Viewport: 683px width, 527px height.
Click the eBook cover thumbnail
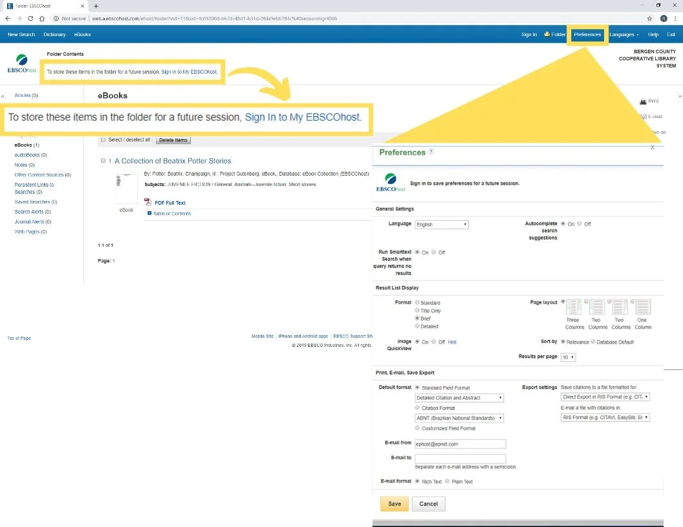[x=126, y=189]
